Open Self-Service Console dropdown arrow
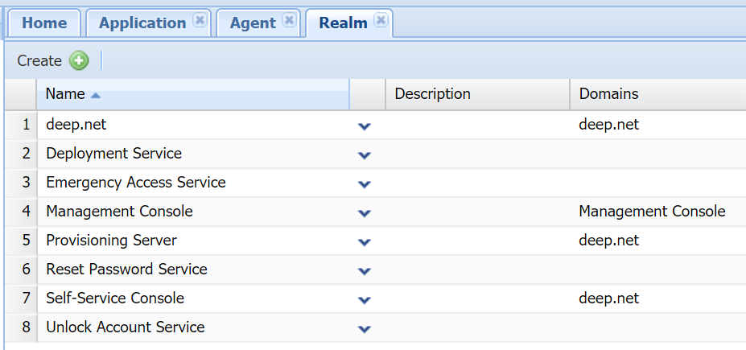This screenshot has width=746, height=350. 365,300
